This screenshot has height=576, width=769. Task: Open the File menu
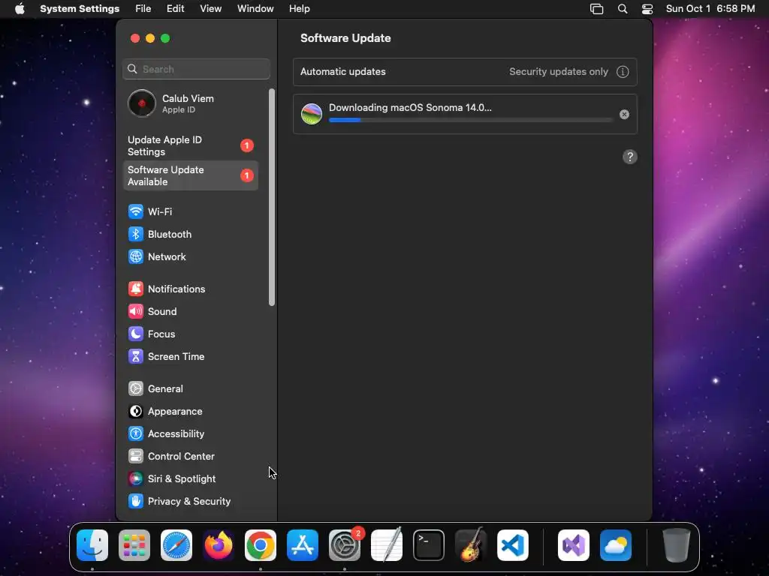[143, 9]
